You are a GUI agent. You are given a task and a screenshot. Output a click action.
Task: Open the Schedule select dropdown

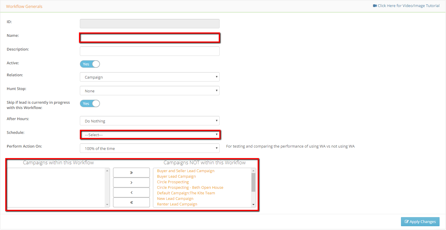coord(149,135)
